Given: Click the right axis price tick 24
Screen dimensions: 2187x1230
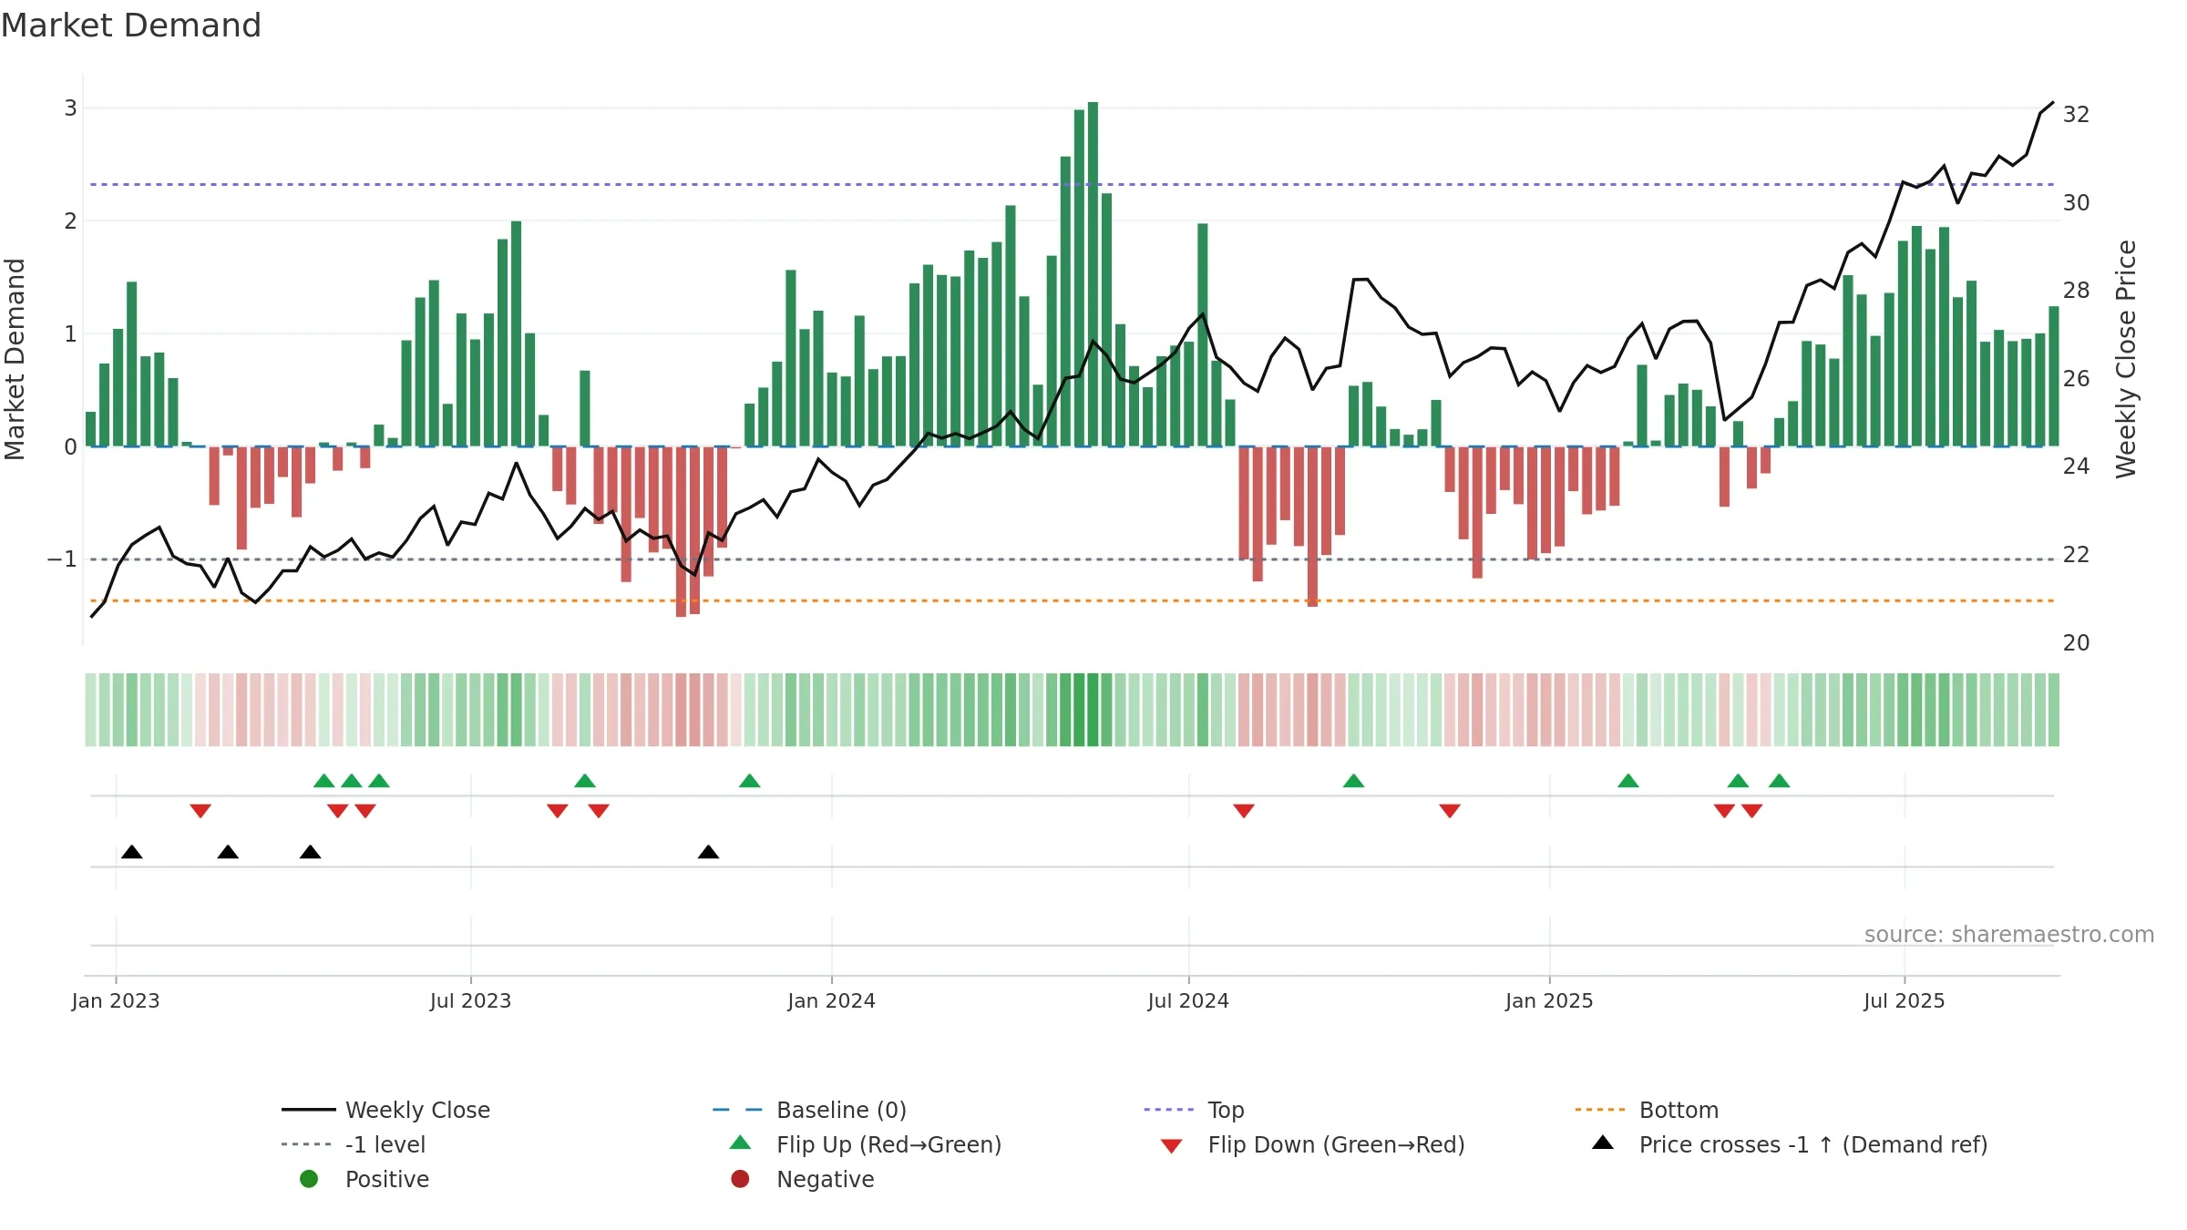Looking at the screenshot, I should [x=2076, y=466].
